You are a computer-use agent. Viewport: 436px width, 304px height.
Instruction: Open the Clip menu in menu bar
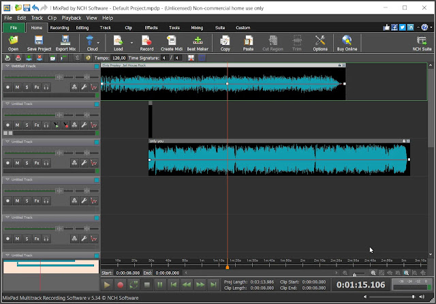point(52,18)
